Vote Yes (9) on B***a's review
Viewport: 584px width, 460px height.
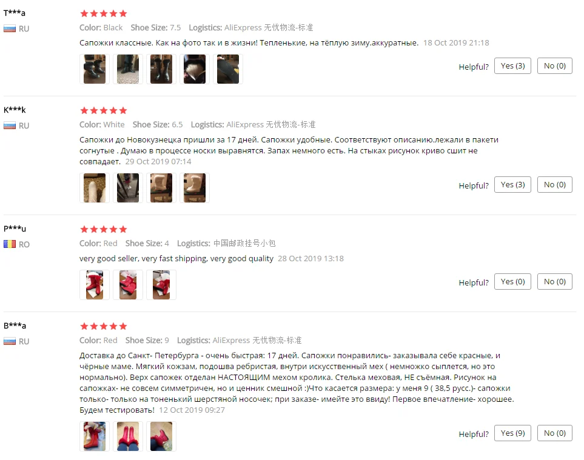click(x=512, y=433)
